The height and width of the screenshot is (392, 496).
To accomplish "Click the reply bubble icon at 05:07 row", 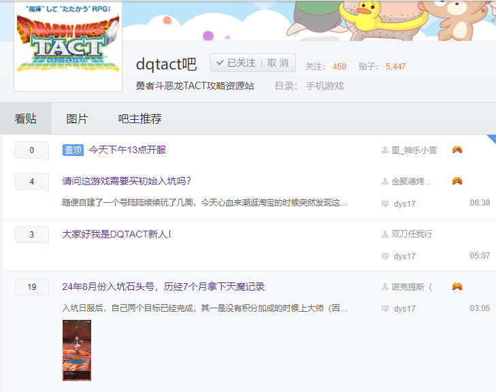I will [x=385, y=257].
